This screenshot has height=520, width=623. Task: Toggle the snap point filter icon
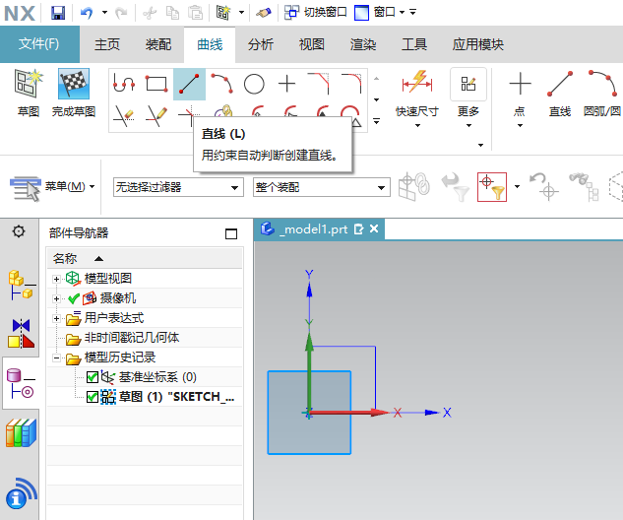(x=492, y=187)
